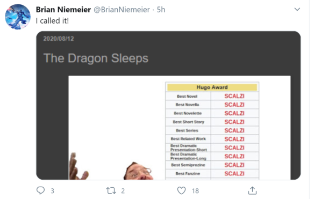Click the 2020/08/12 date on card
Viewport: 314px width, 199px height.
(x=59, y=39)
